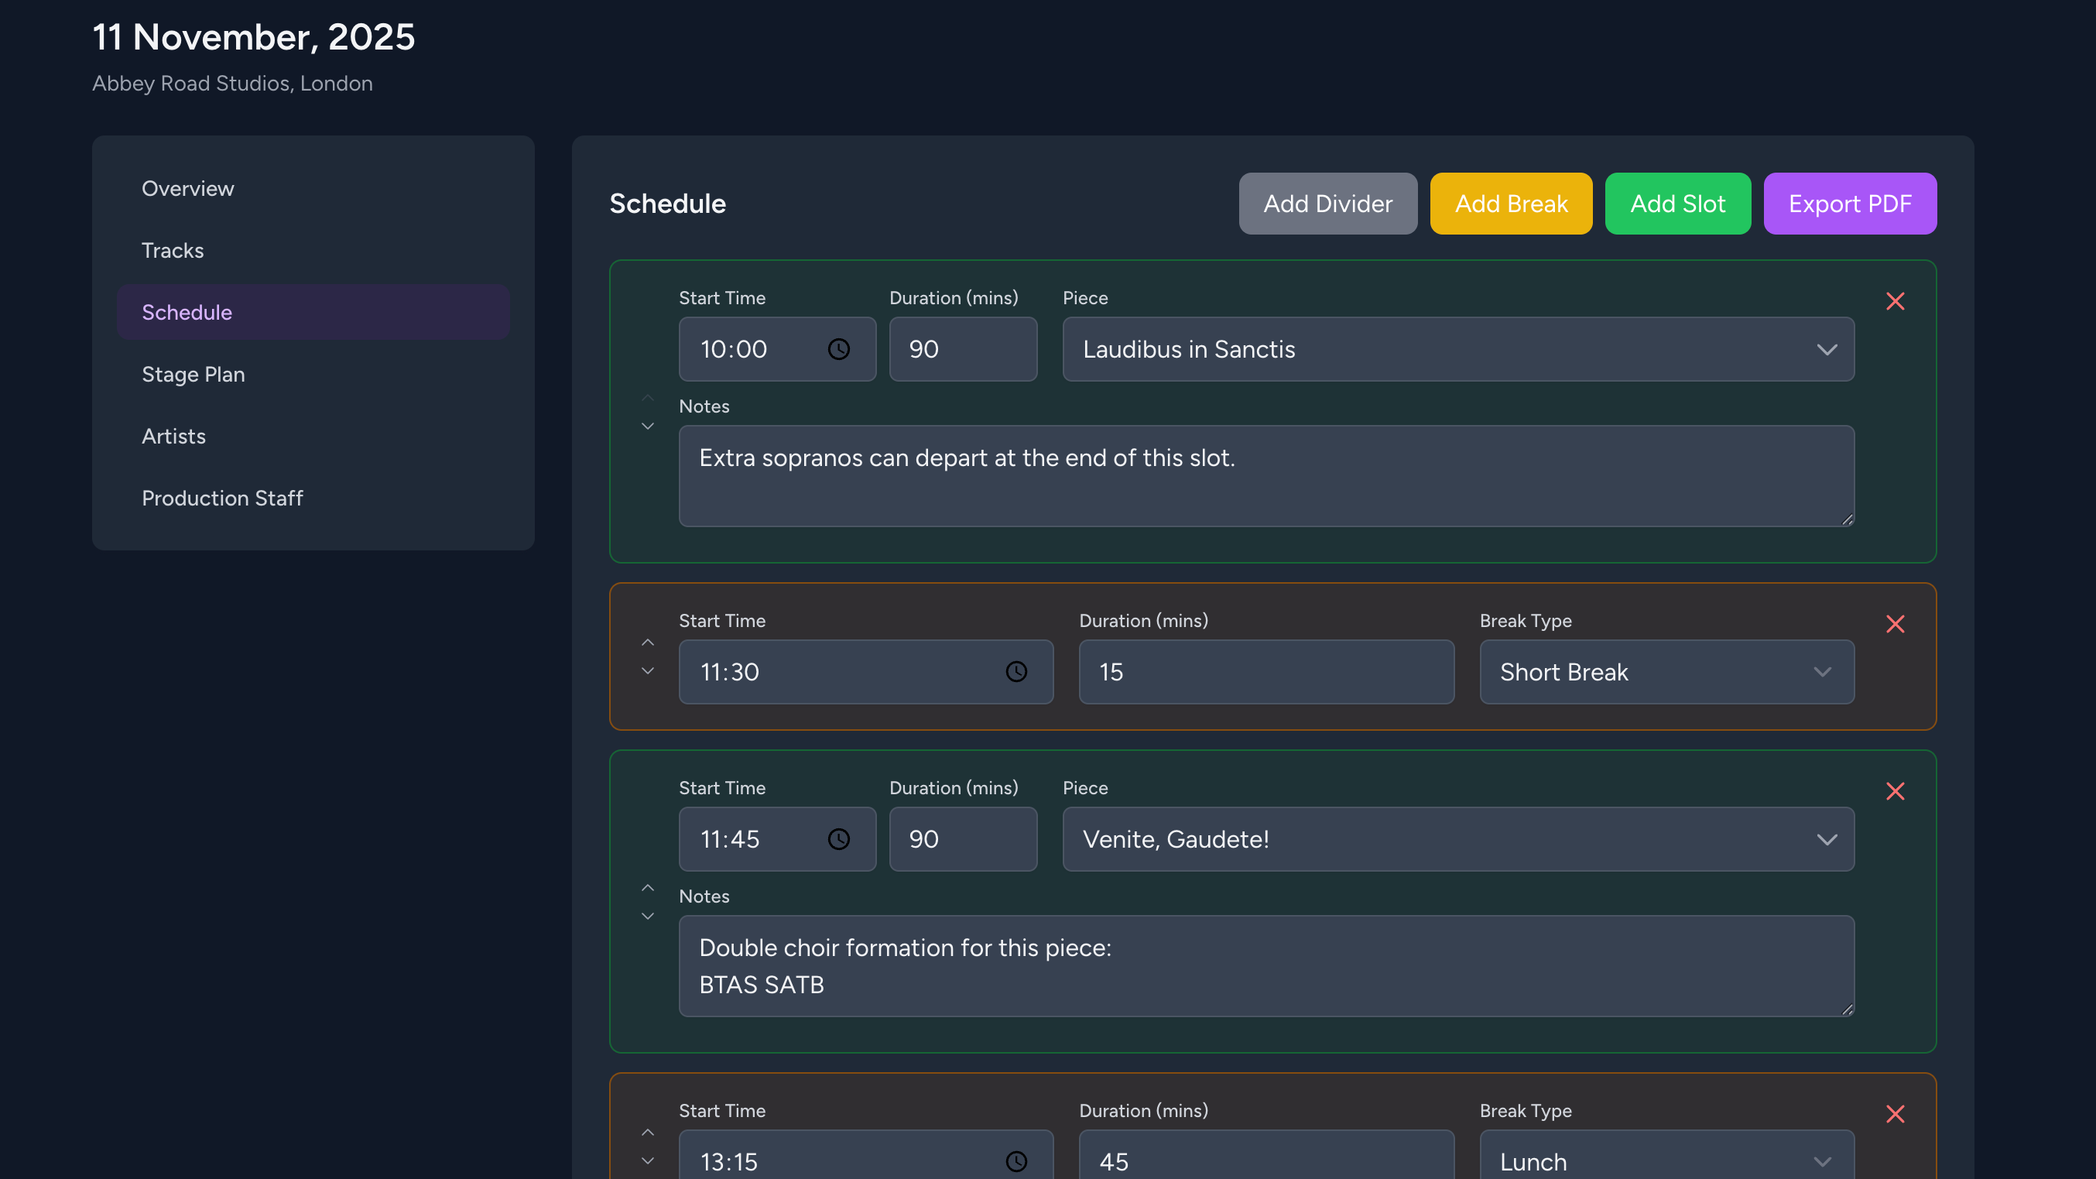Open the time picker for the 10:00 start time

[x=839, y=349]
